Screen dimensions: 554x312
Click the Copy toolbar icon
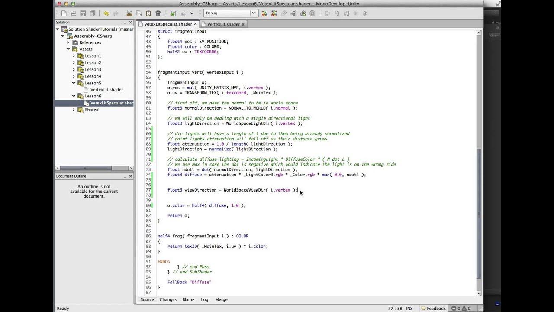[139, 13]
